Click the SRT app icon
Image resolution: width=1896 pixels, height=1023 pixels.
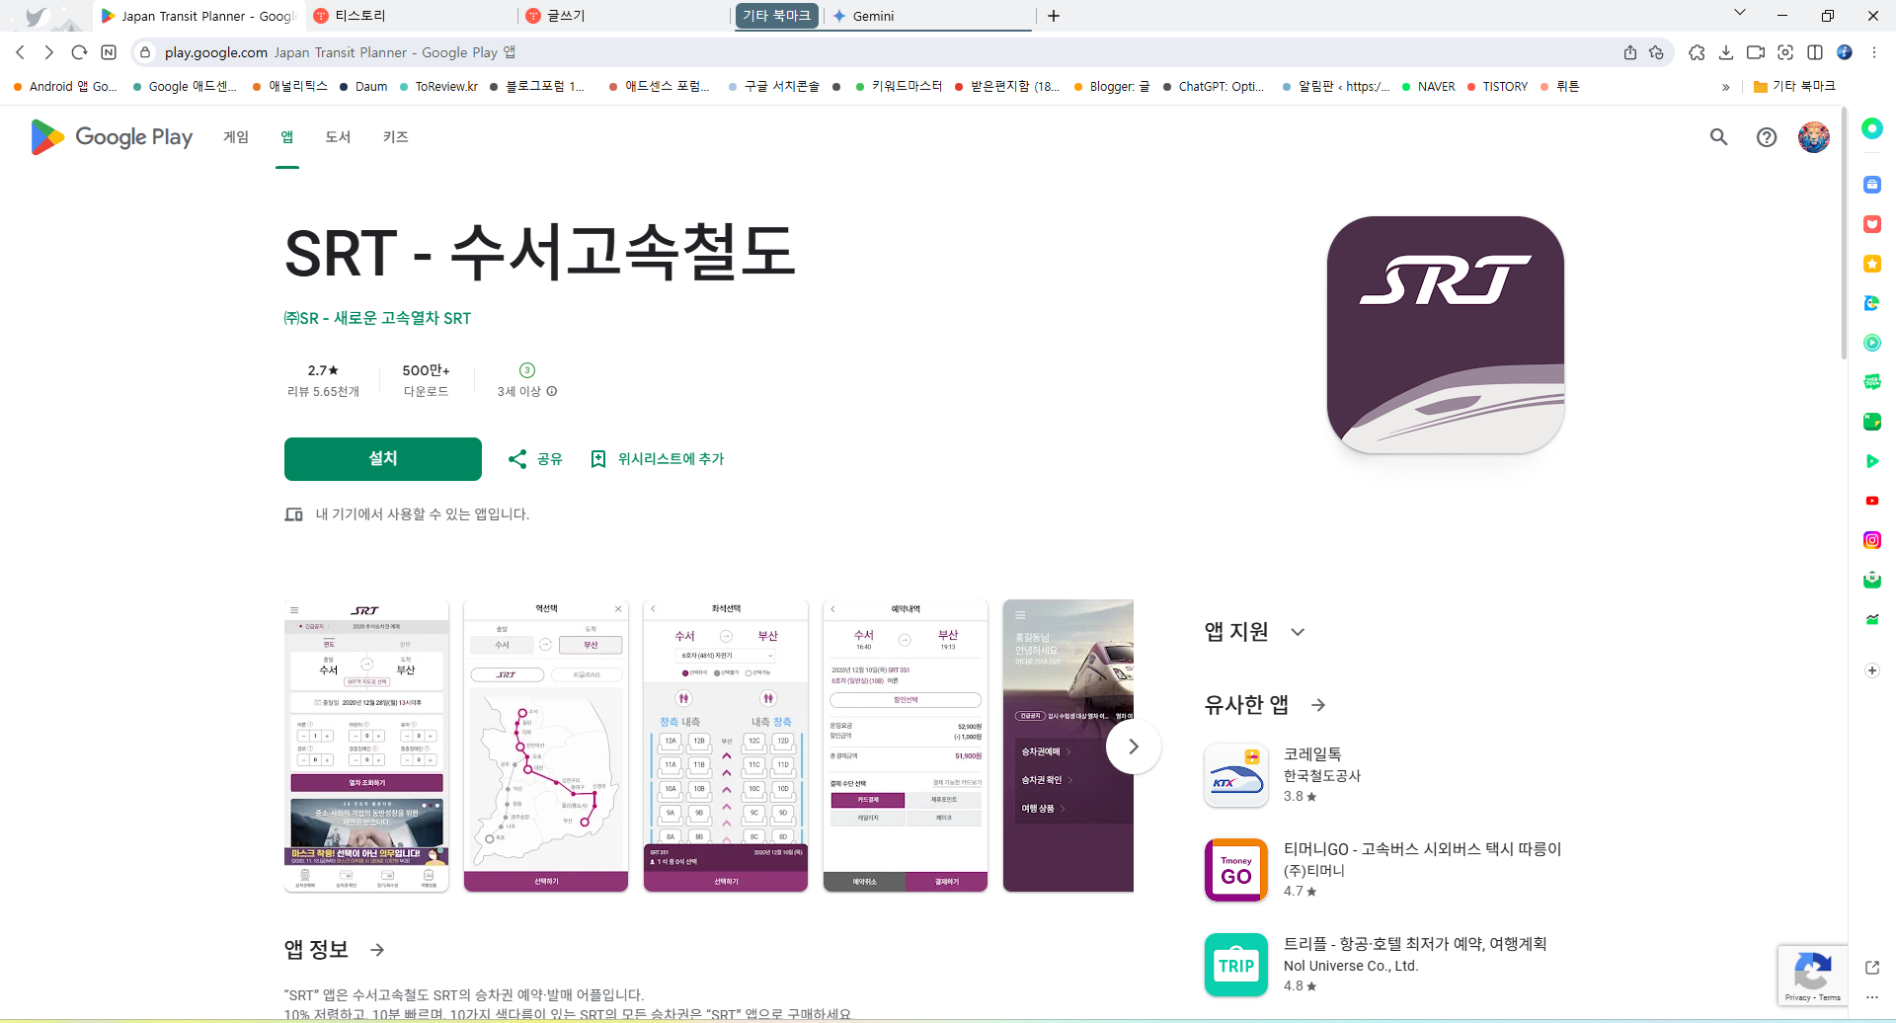click(1446, 335)
